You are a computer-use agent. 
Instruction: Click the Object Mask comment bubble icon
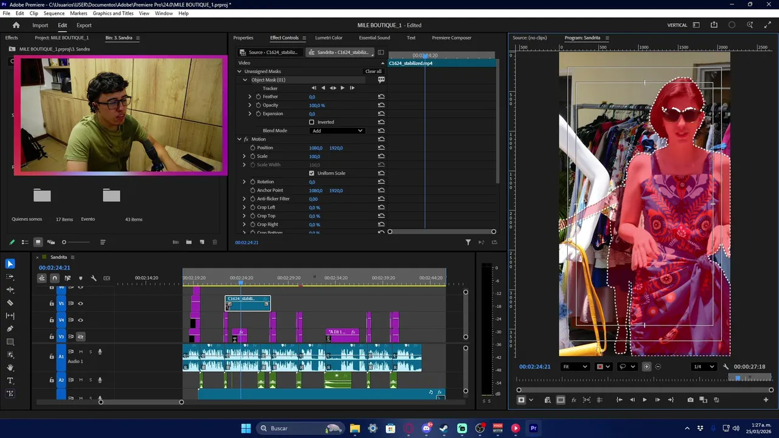pyautogui.click(x=381, y=80)
